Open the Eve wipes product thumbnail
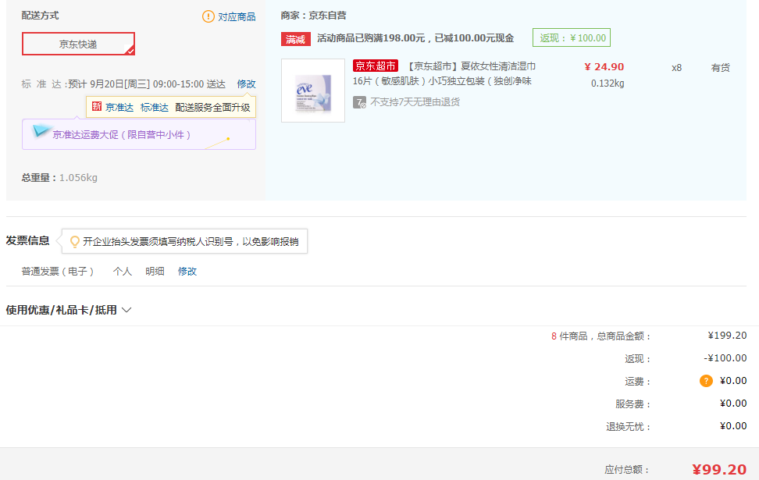This screenshot has height=480, width=759. (313, 91)
